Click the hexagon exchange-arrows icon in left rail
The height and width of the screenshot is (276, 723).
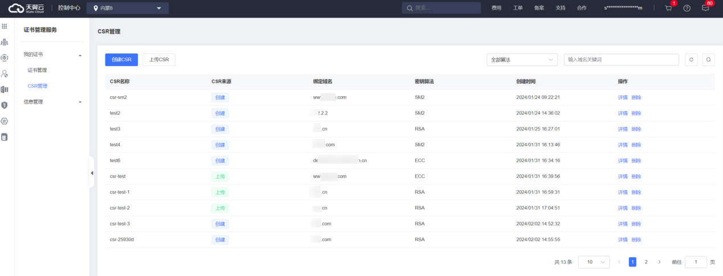pyautogui.click(x=5, y=121)
